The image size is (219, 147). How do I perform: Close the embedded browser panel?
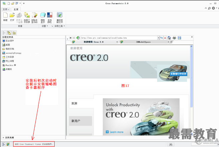coord(192,37)
